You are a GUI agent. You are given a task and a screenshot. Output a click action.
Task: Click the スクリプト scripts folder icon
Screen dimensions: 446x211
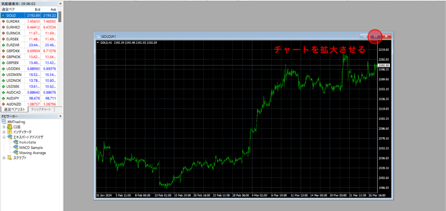(x=10, y=158)
